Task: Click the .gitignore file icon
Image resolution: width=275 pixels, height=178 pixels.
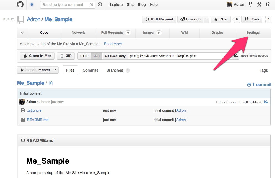Action: [23, 110]
